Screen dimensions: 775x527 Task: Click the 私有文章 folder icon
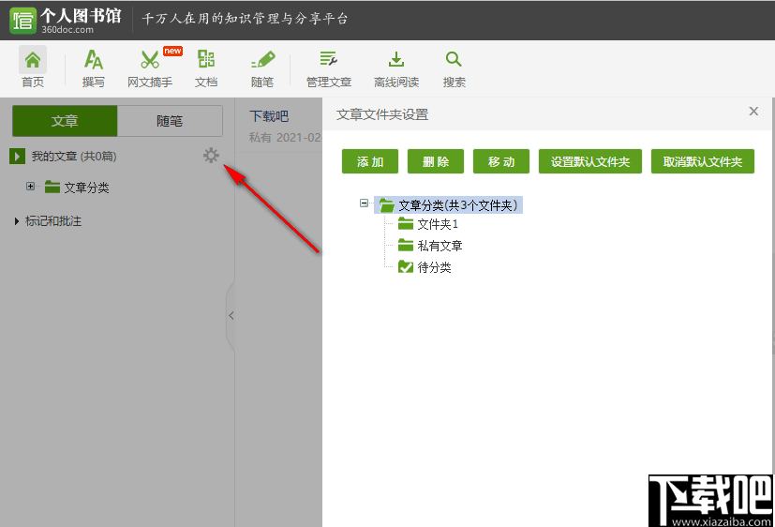coord(405,245)
